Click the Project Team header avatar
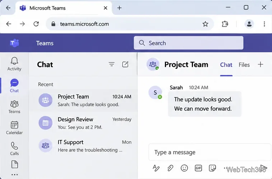The height and width of the screenshot is (179, 272). (x=153, y=64)
